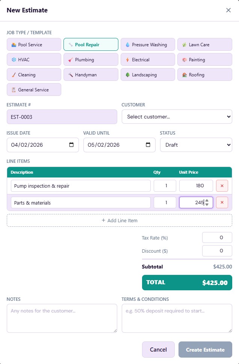Remove the Parts & materials line item
Viewport: 239px width, 364px height.
point(222,202)
